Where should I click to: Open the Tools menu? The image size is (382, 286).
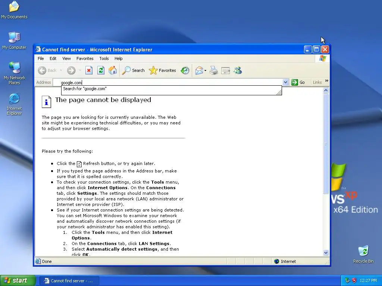point(104,58)
